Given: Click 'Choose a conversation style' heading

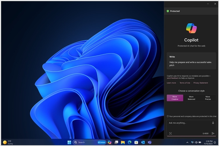Looking at the screenshot, I should click(x=191, y=91).
